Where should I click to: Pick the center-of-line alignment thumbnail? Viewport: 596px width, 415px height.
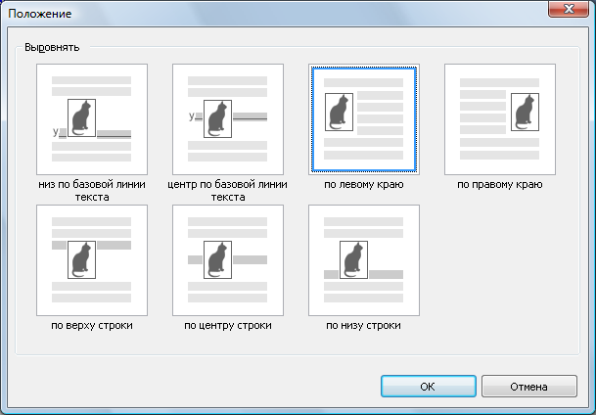click(x=227, y=260)
